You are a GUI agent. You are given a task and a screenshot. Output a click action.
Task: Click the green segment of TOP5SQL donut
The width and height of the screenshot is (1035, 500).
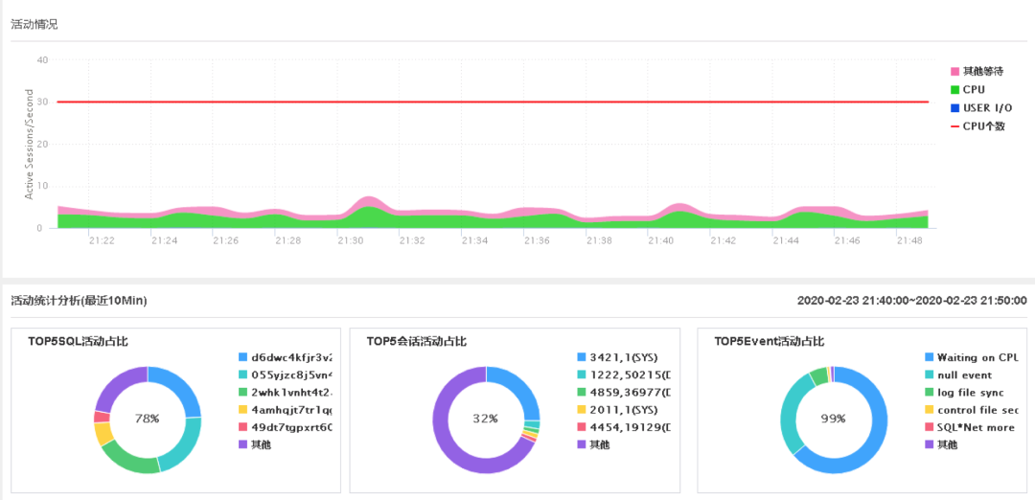[128, 459]
